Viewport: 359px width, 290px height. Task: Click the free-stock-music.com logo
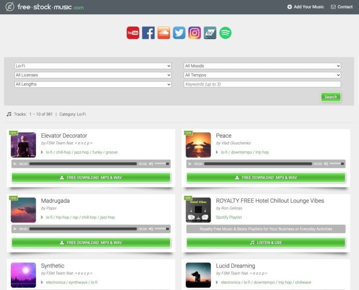(x=44, y=7)
